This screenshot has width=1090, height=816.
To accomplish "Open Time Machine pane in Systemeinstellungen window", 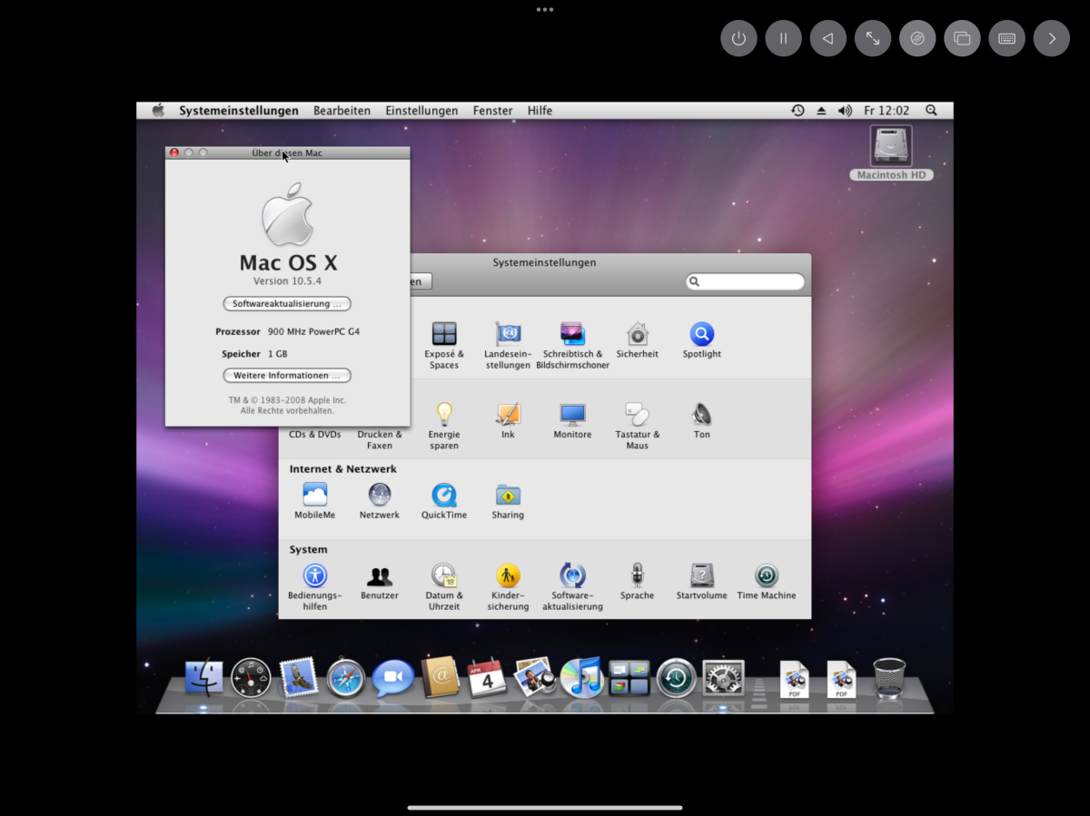I will tap(766, 582).
